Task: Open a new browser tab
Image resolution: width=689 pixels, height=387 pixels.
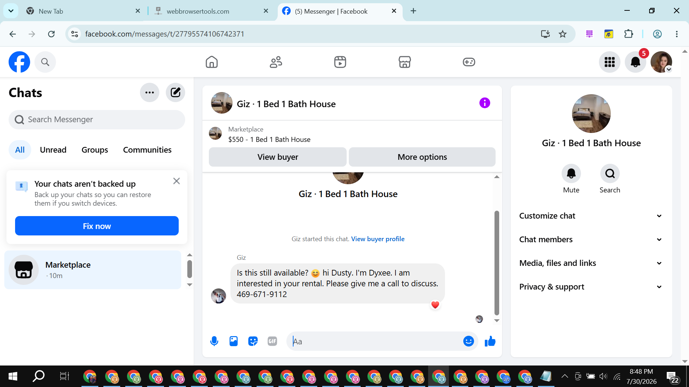Action: (x=413, y=11)
